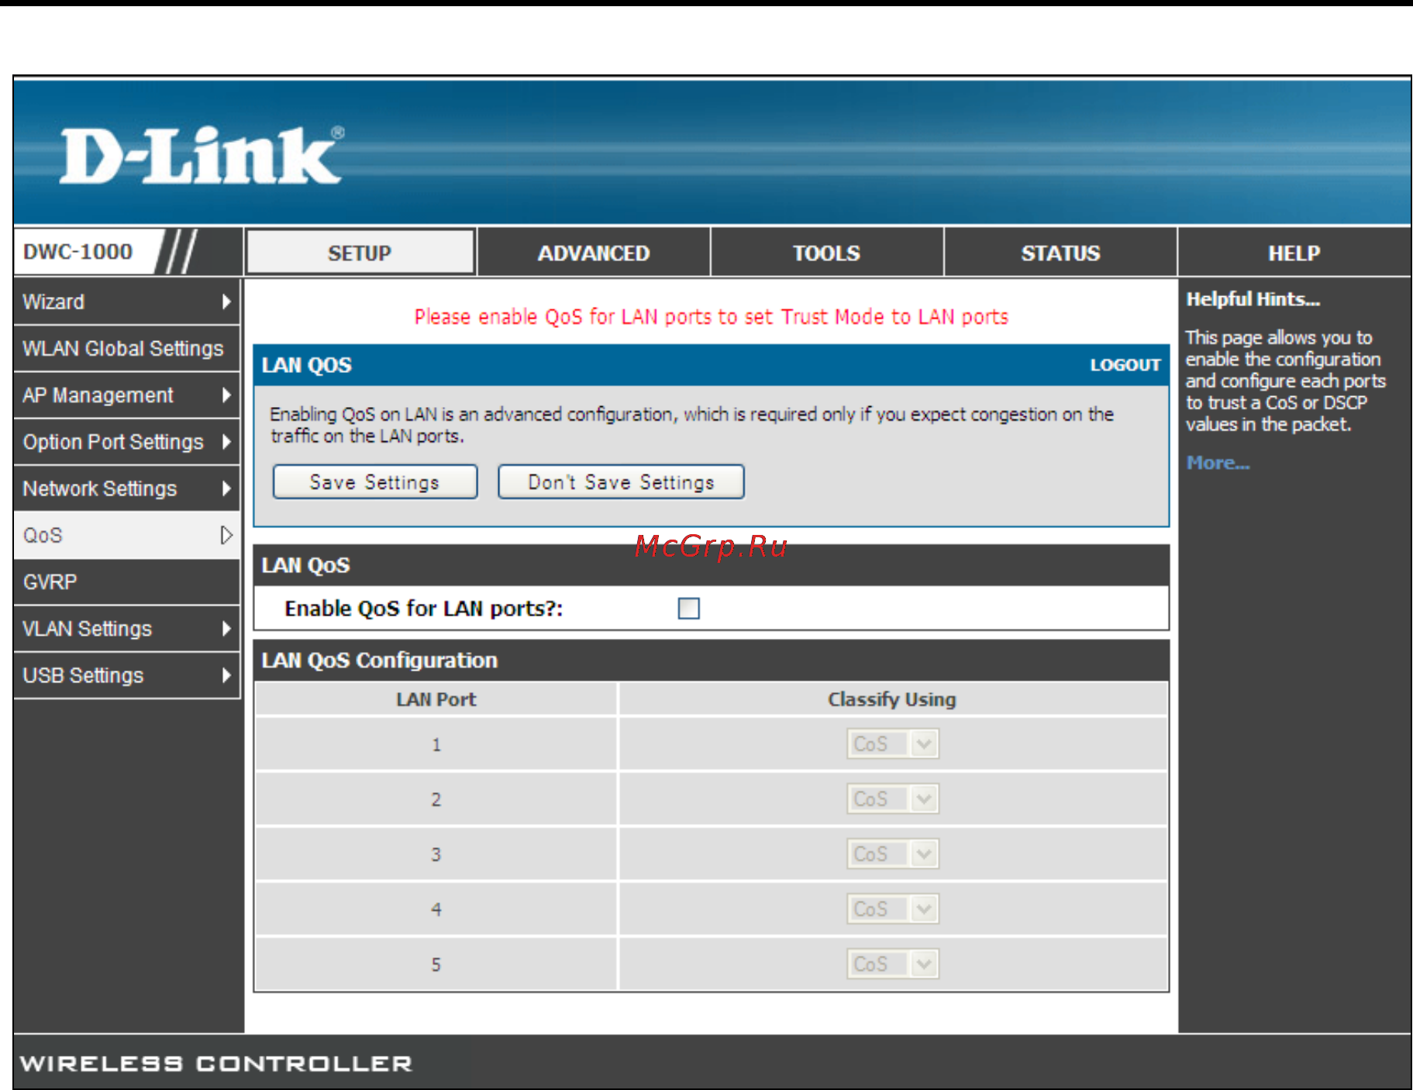
Task: Open the TOOLS tab
Action: click(x=826, y=253)
